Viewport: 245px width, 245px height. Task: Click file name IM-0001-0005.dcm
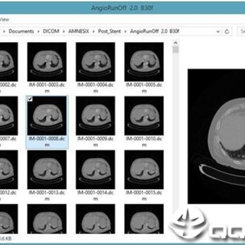click(x=144, y=88)
